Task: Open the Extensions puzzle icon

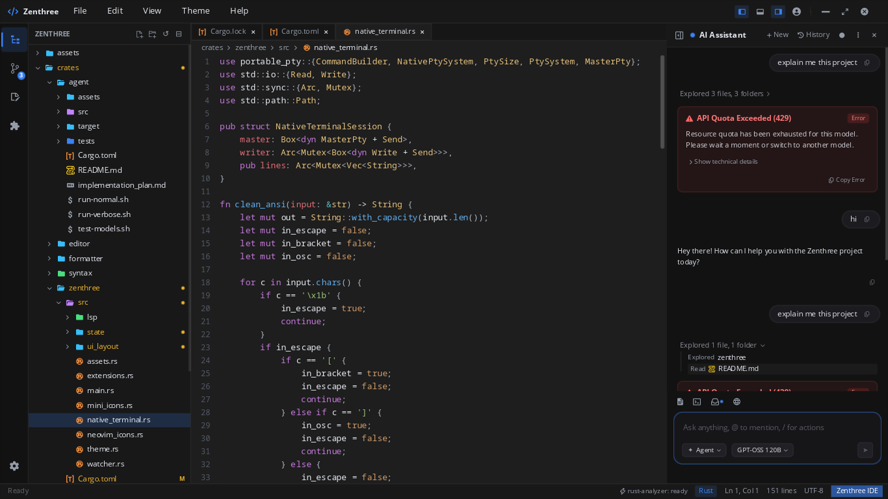Action: click(14, 125)
